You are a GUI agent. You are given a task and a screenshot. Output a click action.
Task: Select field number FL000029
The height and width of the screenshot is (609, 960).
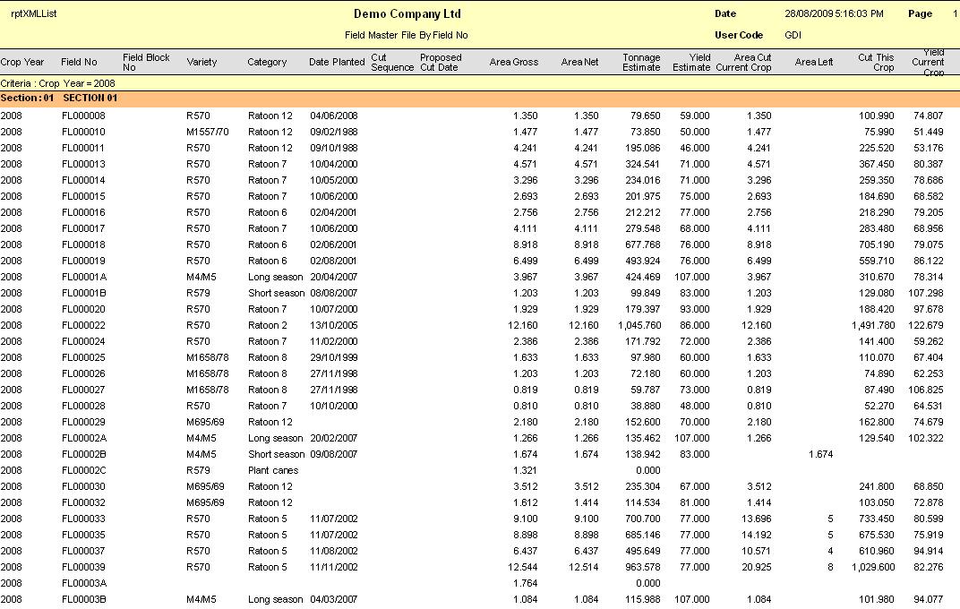tap(83, 422)
